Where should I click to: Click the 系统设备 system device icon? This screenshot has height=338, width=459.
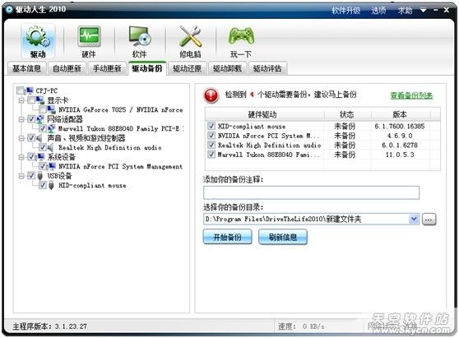[40, 157]
